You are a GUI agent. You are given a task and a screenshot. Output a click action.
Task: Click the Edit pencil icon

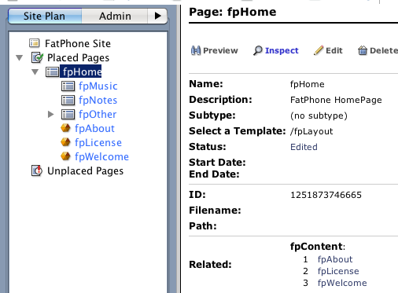319,50
